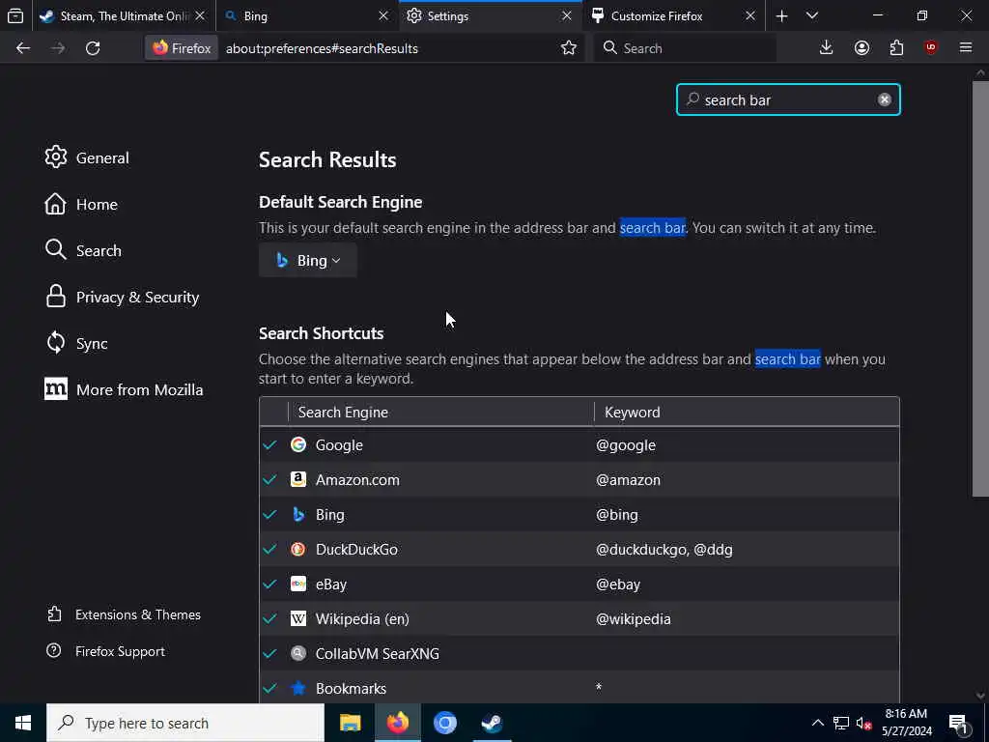
Task: Uncheck the Bing search shortcut
Action: pos(270,514)
